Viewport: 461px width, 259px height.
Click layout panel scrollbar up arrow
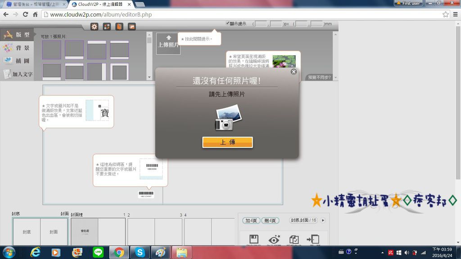point(149,34)
